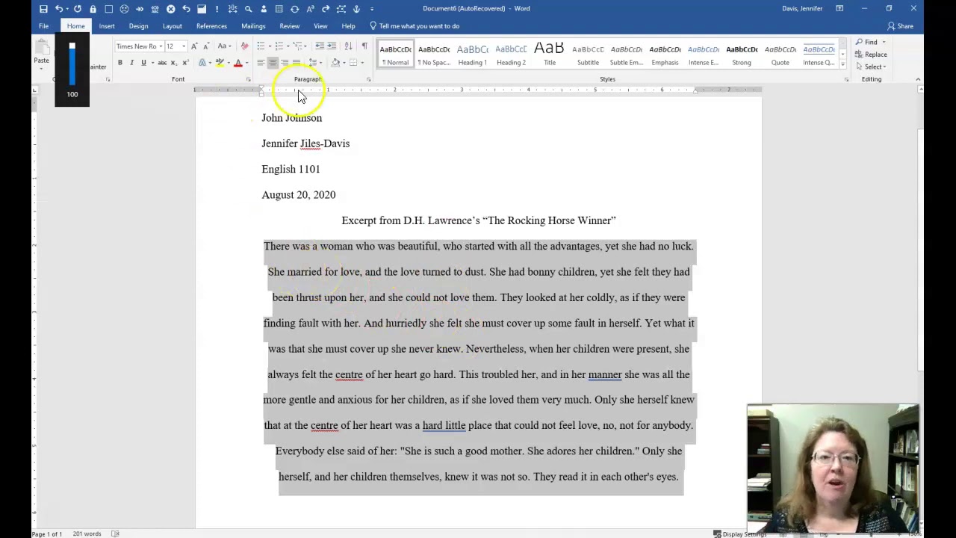Sort the selected paragraphs

click(348, 46)
